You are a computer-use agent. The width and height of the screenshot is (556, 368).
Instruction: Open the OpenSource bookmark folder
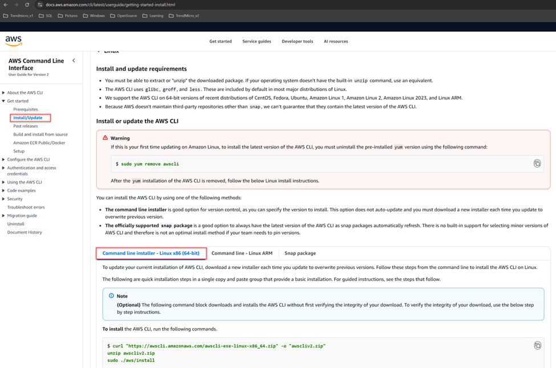(x=123, y=15)
